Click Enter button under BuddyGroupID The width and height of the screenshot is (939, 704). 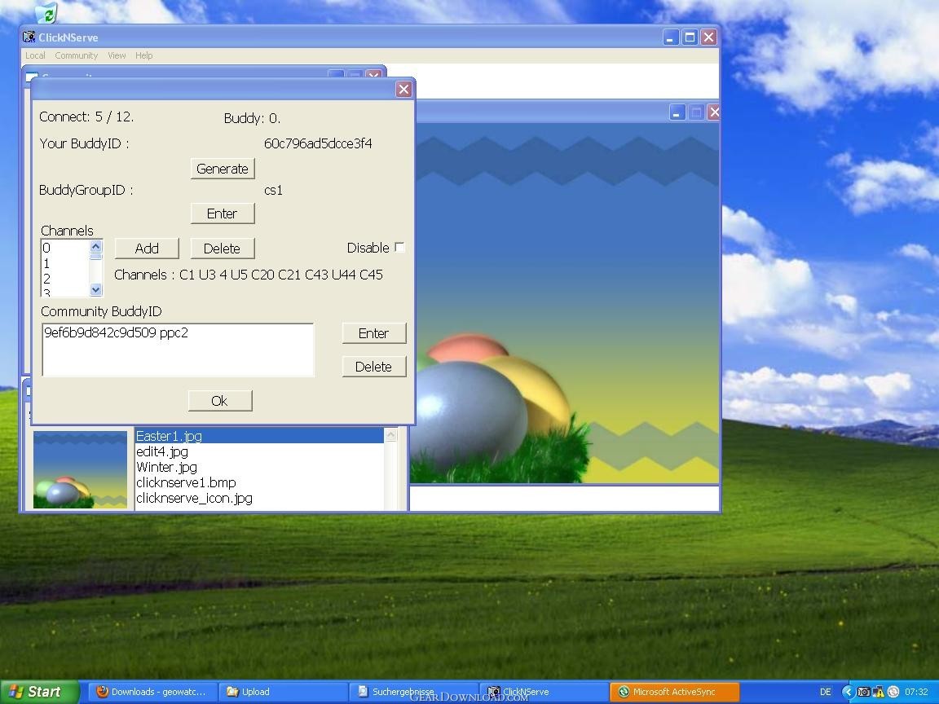click(223, 213)
